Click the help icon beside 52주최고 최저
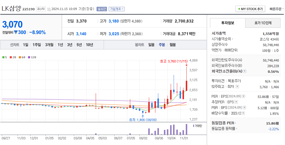The width and height of the screenshot is (285, 145). point(237,86)
